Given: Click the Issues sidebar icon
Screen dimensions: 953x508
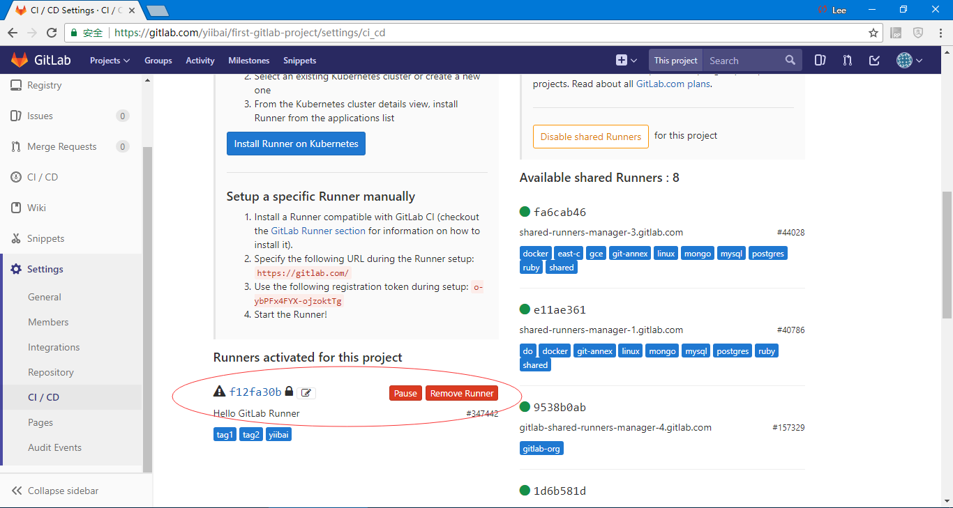Looking at the screenshot, I should click(x=15, y=116).
